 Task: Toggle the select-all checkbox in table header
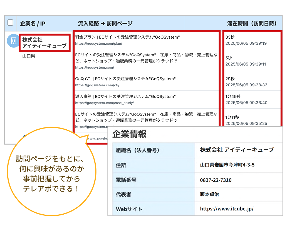(x=10, y=23)
